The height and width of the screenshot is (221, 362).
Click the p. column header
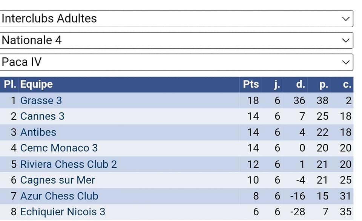click(x=324, y=84)
